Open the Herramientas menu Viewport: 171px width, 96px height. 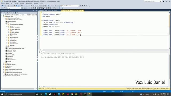(29, 3)
